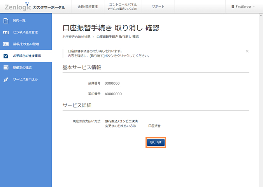Click the 口座振替 new payment method text
Screen dimensions: 263x187
[154, 126]
